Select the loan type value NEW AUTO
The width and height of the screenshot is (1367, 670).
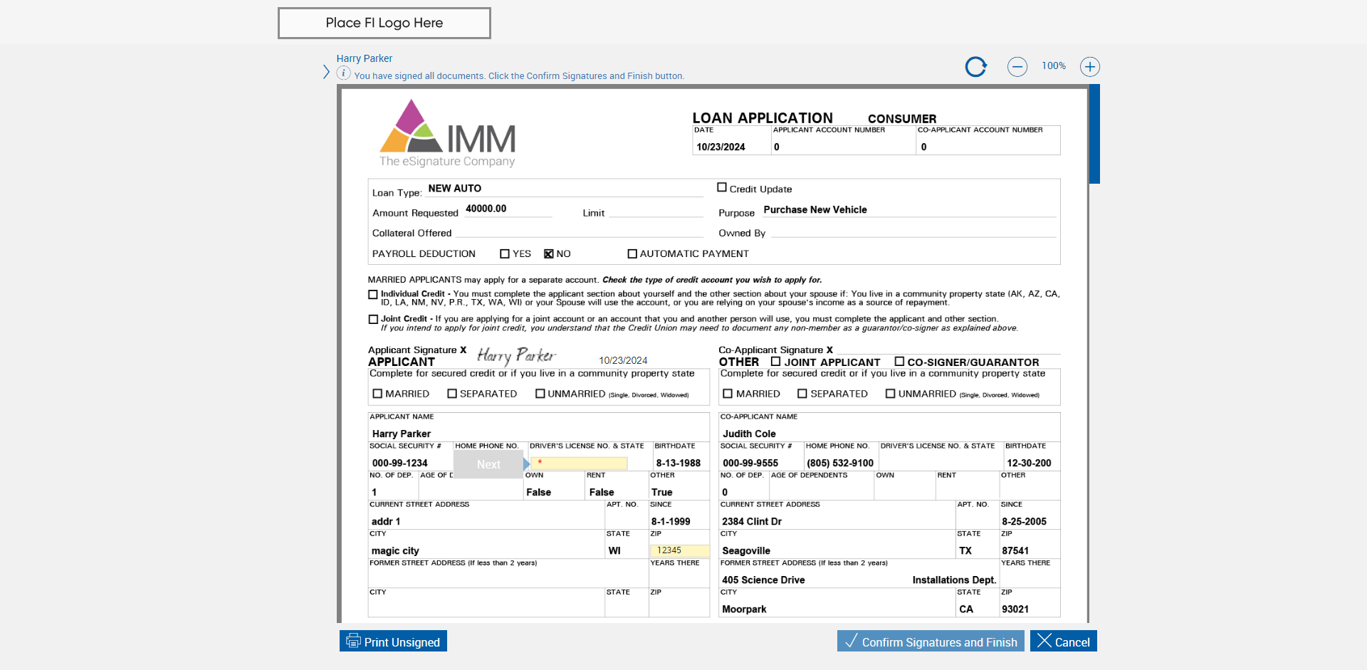tap(455, 188)
